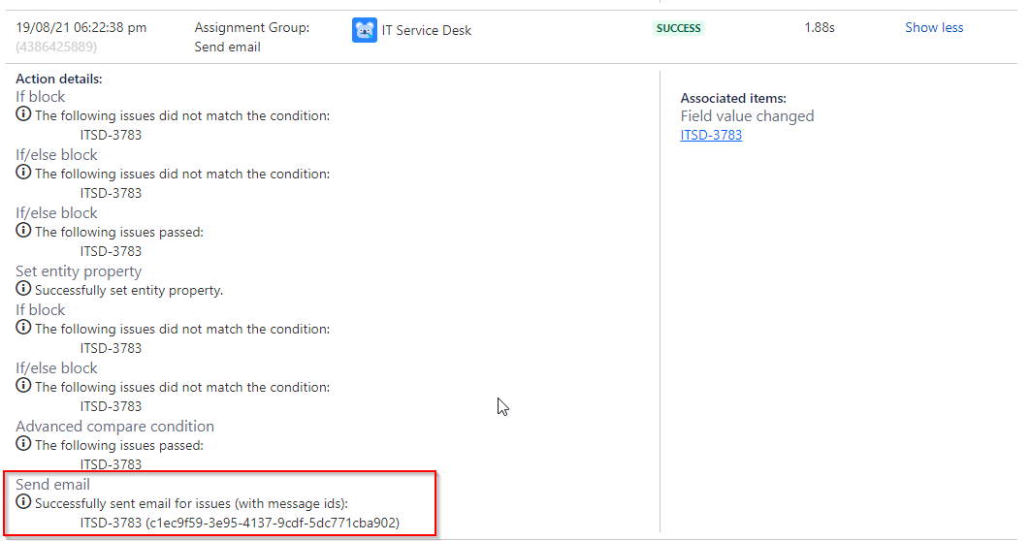Click the timestamp '19/08/21 06:22:38 pm'
1031x541 pixels.
(x=81, y=27)
